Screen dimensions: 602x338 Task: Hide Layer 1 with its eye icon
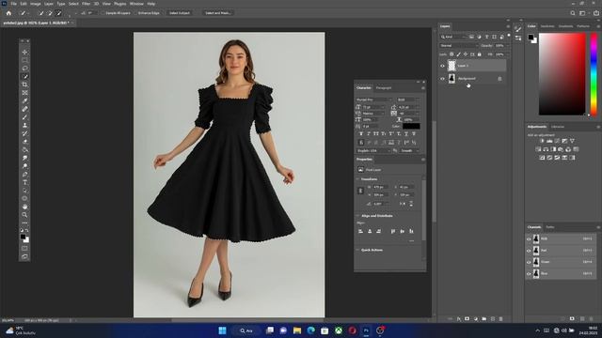point(442,66)
